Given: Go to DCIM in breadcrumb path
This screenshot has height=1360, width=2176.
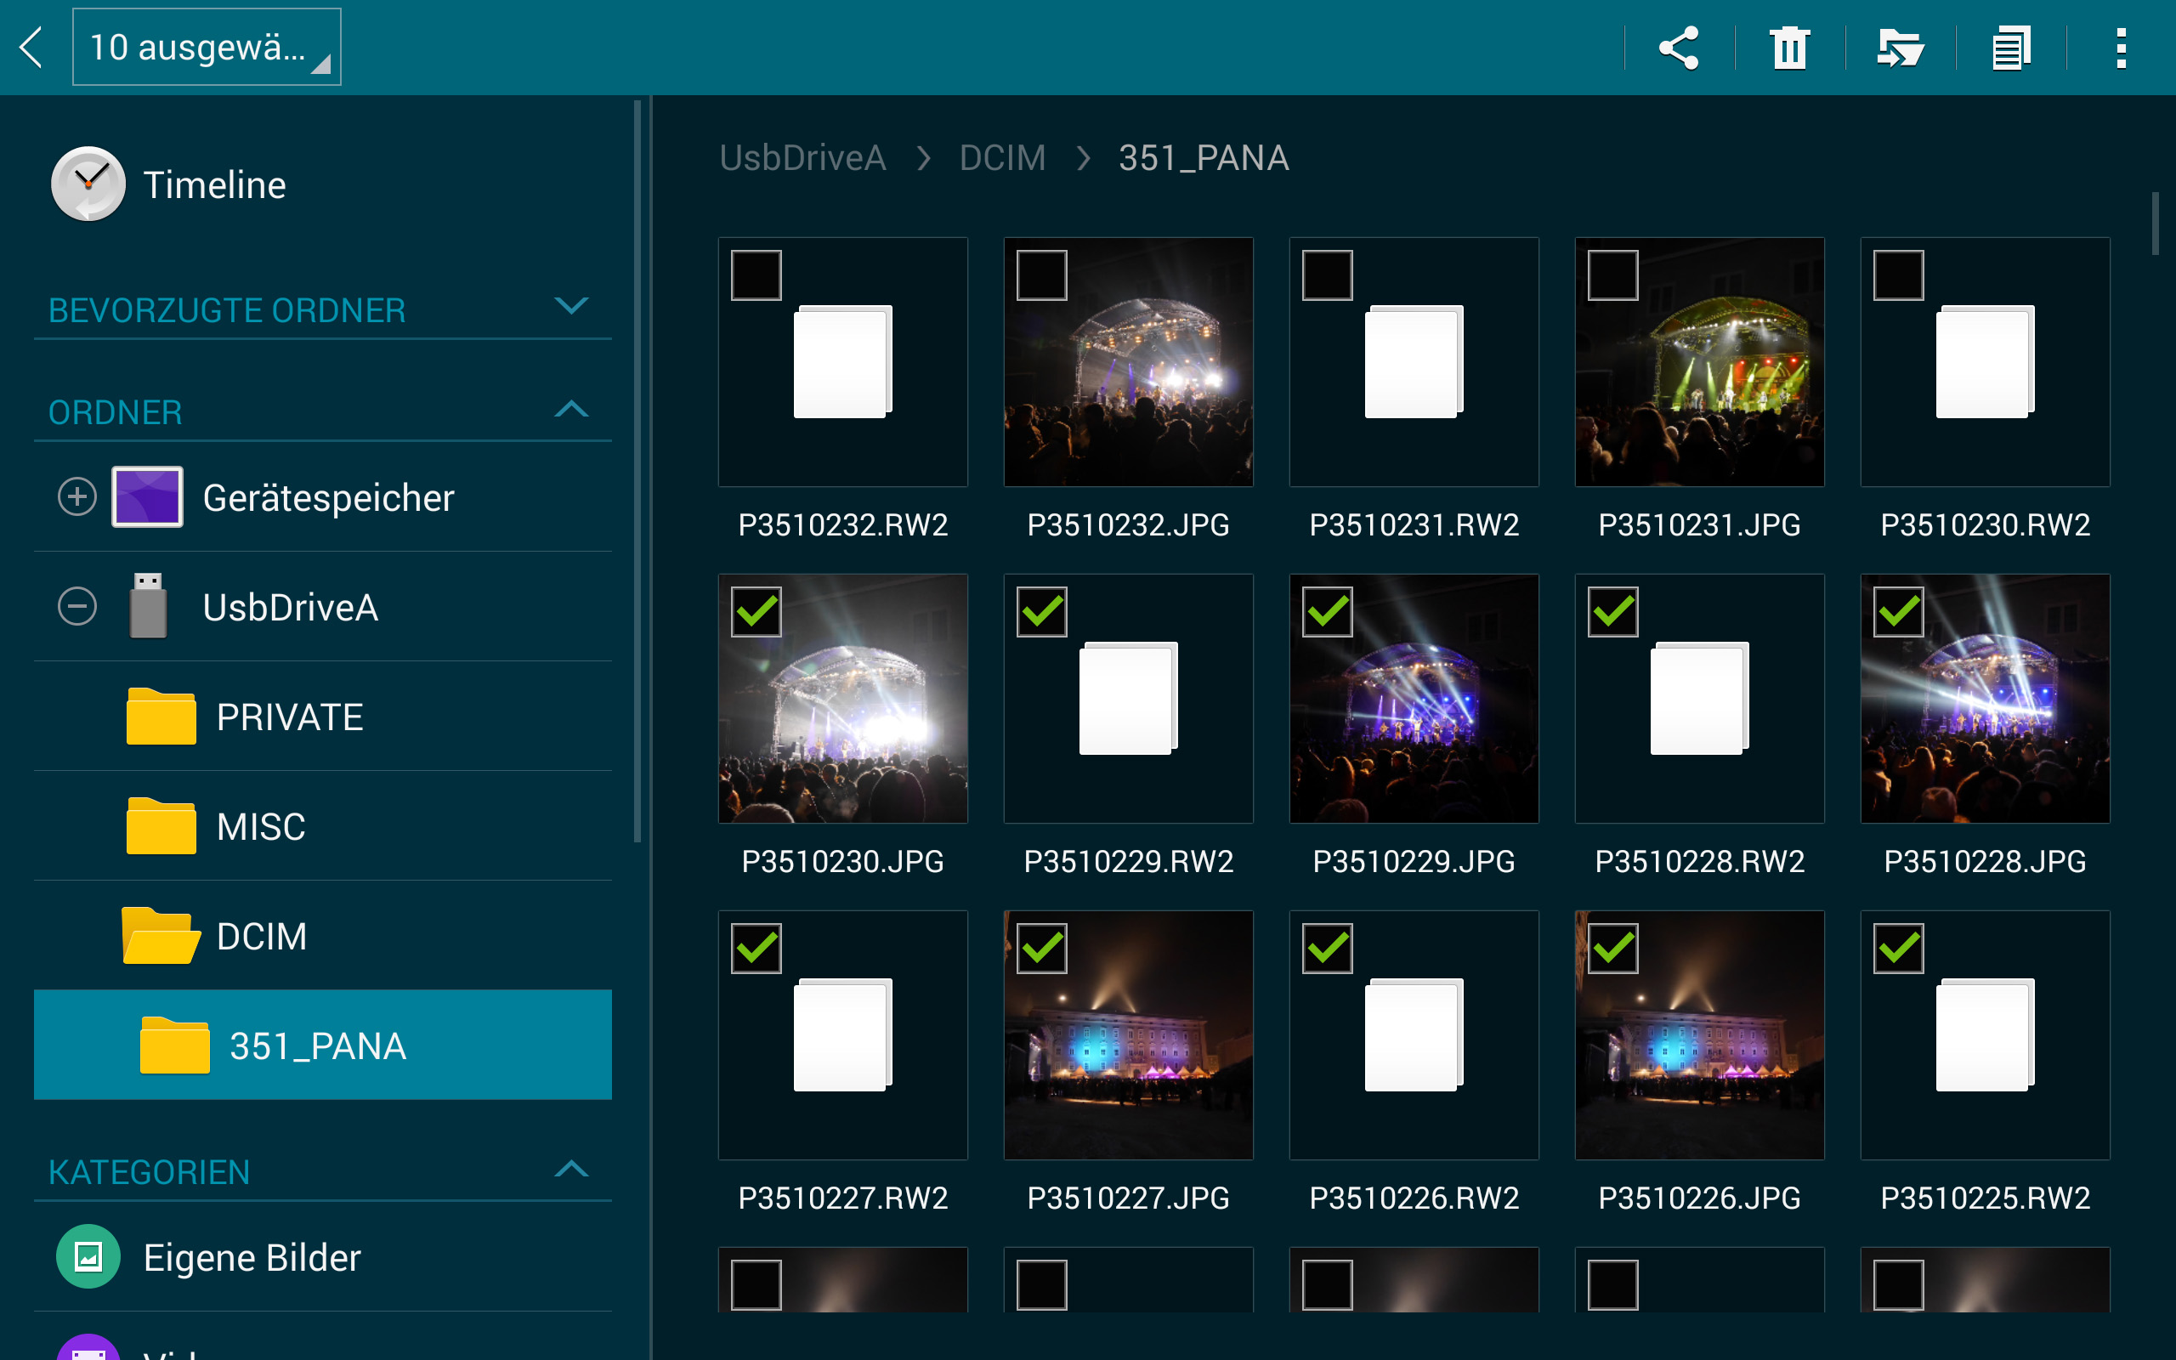Looking at the screenshot, I should tap(1001, 158).
